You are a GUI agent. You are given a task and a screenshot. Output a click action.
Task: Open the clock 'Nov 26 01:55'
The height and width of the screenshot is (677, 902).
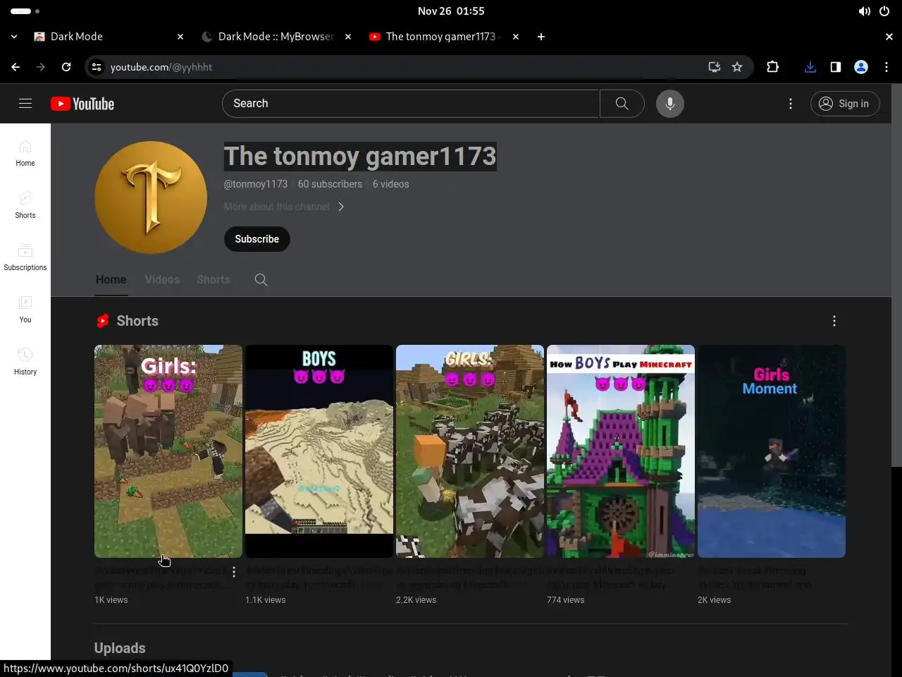(x=451, y=11)
